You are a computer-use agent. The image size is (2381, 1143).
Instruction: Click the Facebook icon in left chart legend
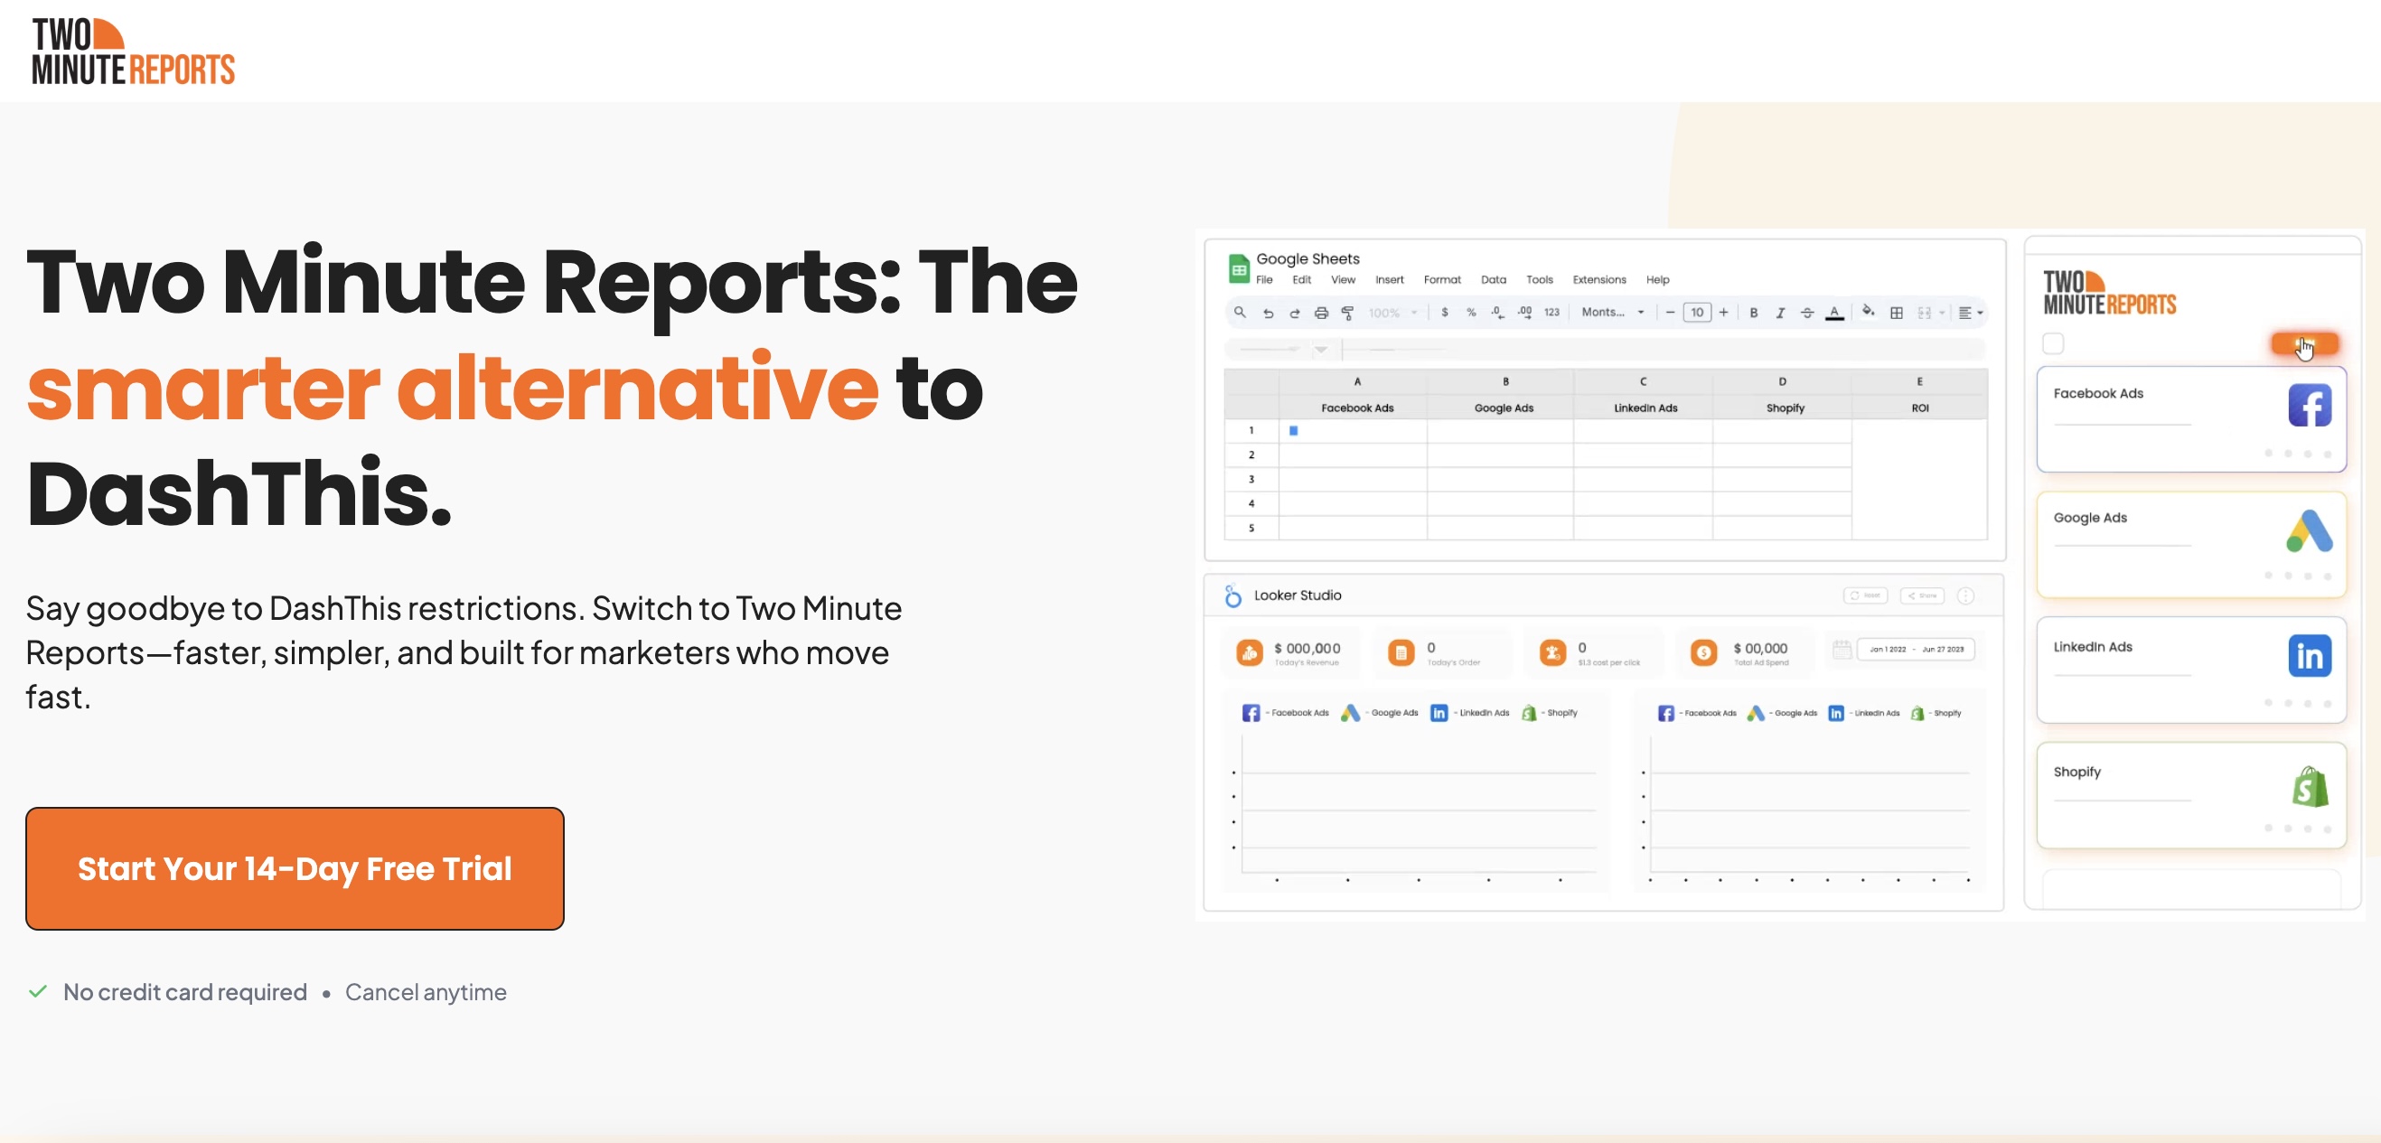point(1251,713)
